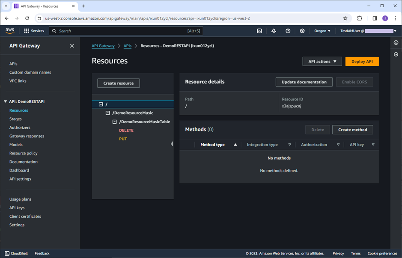Go back in browser history
This screenshot has height=258, width=402.
click(7, 18)
